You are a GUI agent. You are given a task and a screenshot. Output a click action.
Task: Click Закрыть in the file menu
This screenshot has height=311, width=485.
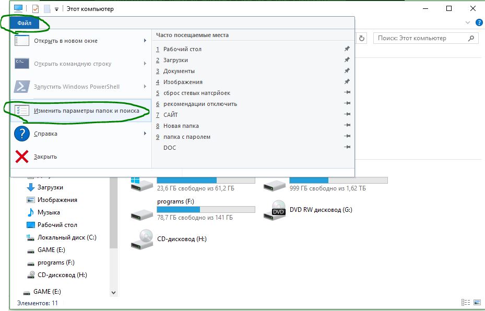80,157
